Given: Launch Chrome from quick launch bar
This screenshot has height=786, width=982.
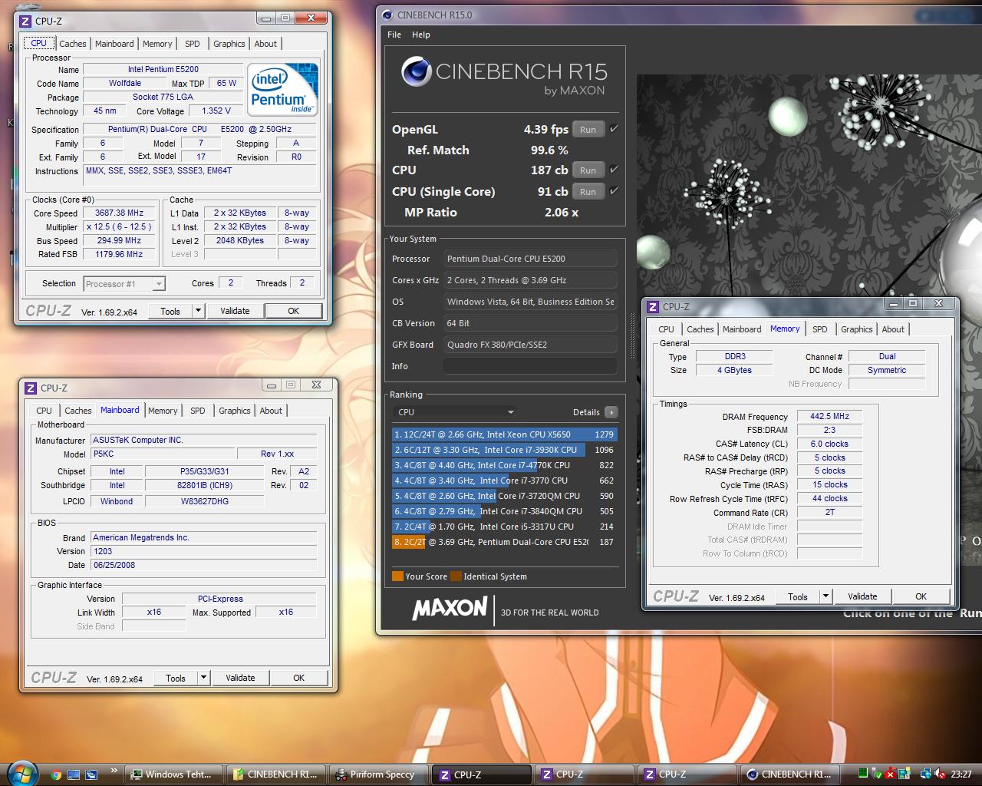Looking at the screenshot, I should click(x=56, y=774).
